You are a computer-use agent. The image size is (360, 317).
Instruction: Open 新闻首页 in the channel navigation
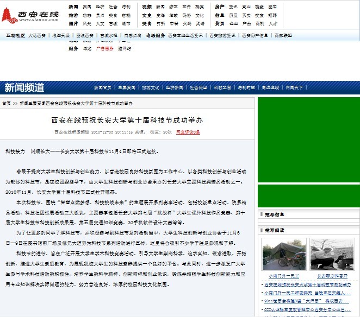(x=102, y=87)
